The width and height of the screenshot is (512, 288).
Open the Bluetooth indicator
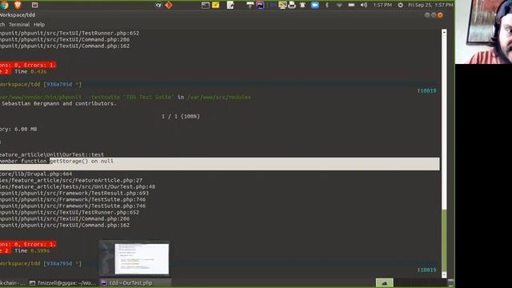tap(327, 5)
